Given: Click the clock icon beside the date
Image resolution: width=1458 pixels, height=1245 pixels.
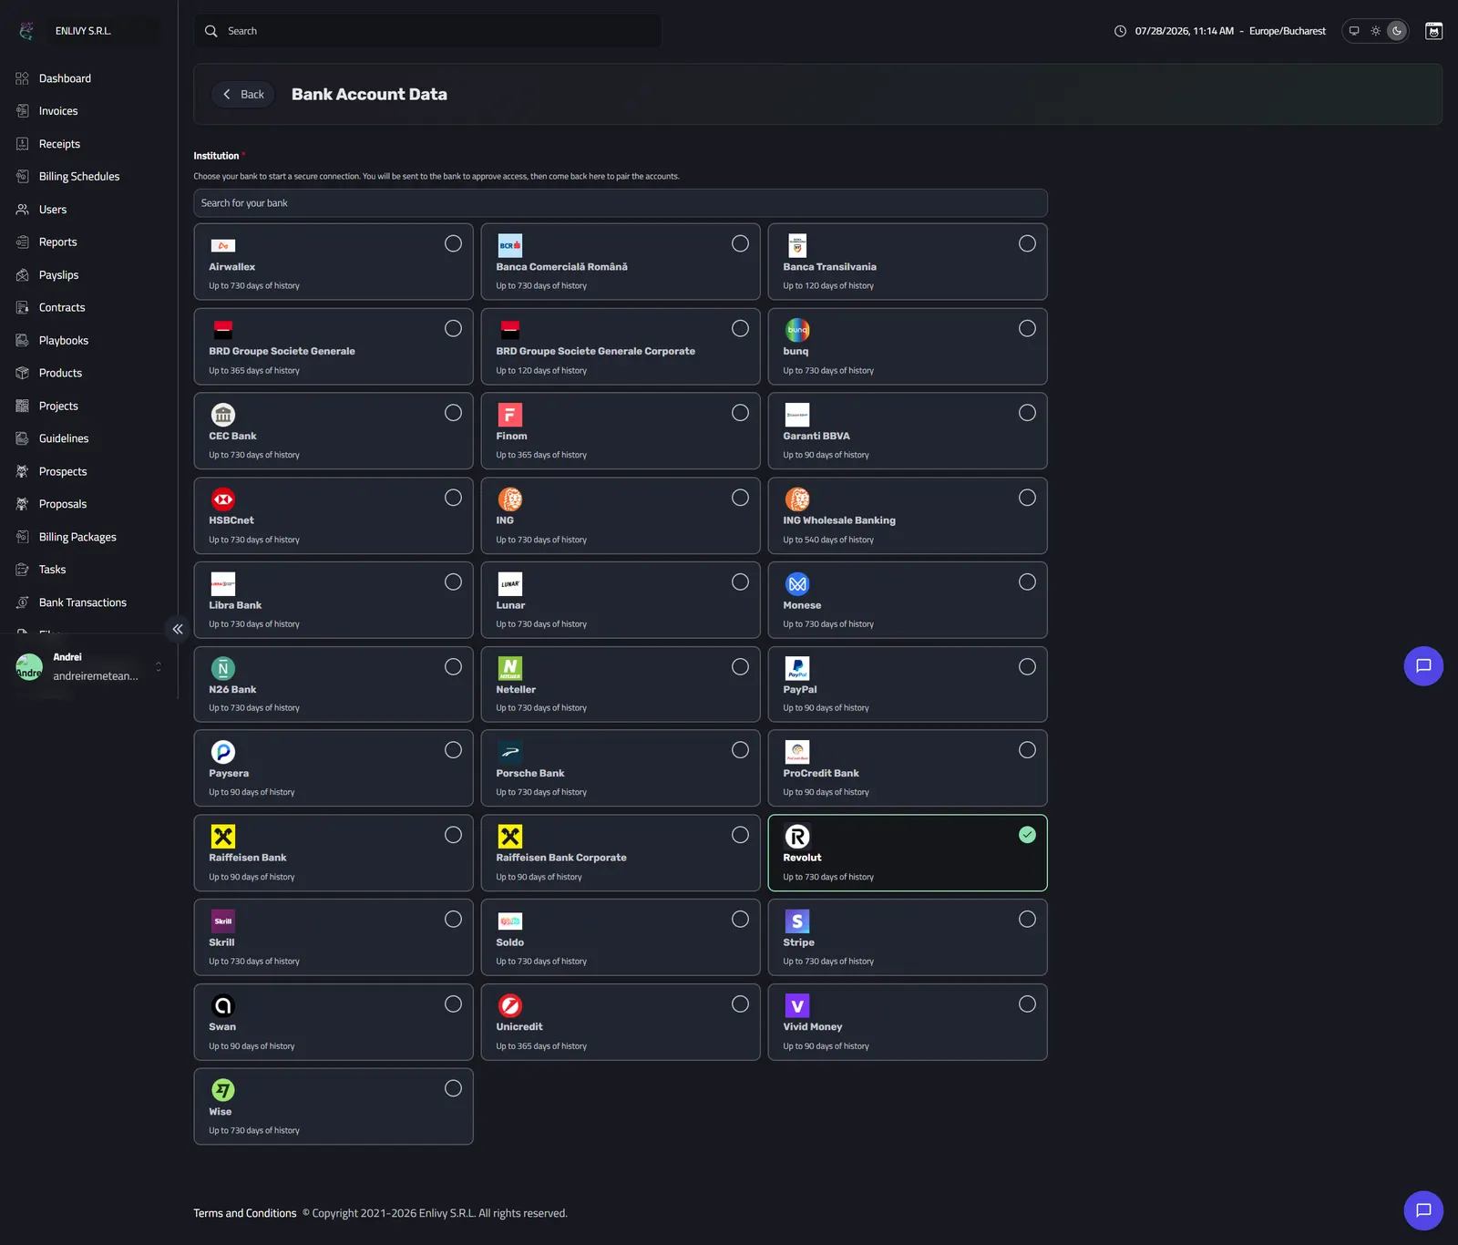Looking at the screenshot, I should click(1120, 31).
